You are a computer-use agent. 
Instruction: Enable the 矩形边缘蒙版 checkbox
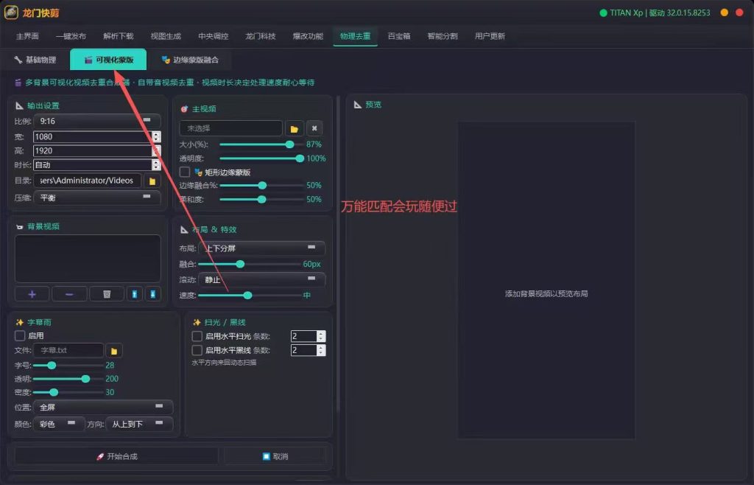tap(185, 172)
